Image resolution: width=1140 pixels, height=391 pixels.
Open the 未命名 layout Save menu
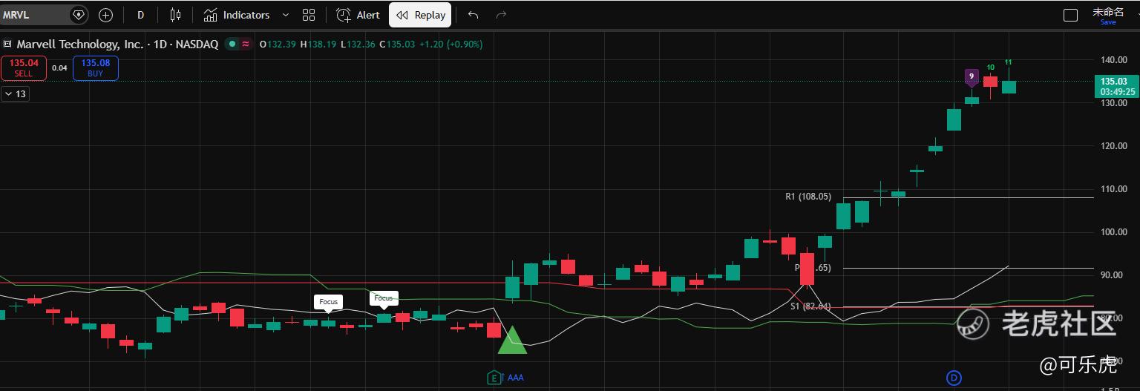[1108, 16]
